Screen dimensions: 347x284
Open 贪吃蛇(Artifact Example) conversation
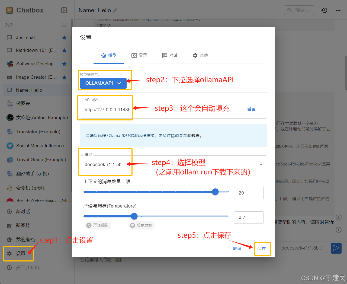[x=37, y=117]
